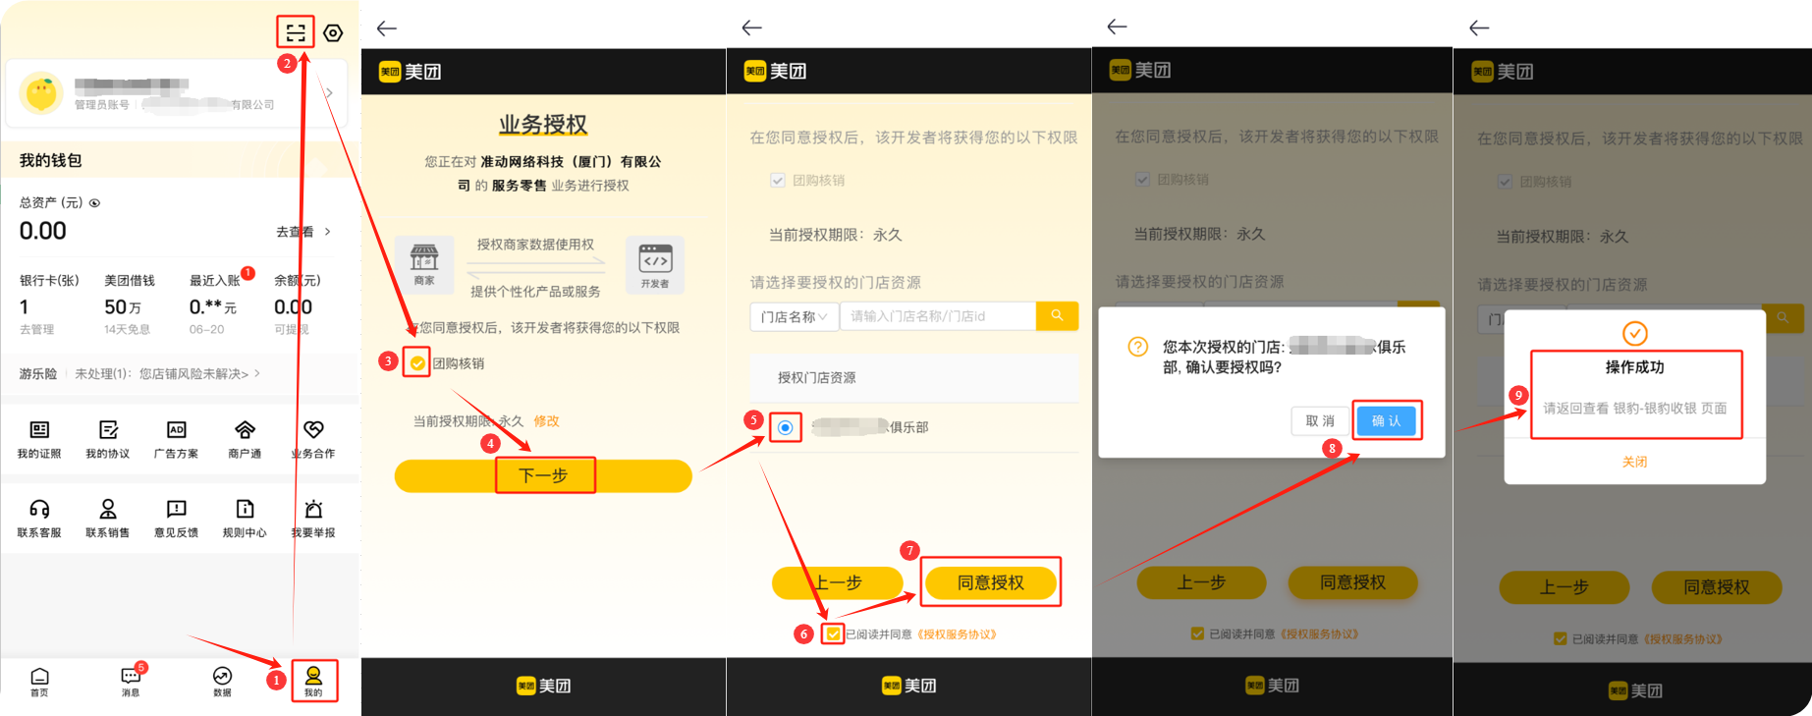Screen dimensions: 1812x716
Task: Tap the 商家 storefront icon
Action: (x=424, y=263)
